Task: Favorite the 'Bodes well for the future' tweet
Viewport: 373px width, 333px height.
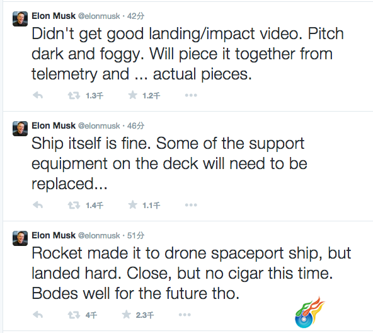Action: click(126, 315)
